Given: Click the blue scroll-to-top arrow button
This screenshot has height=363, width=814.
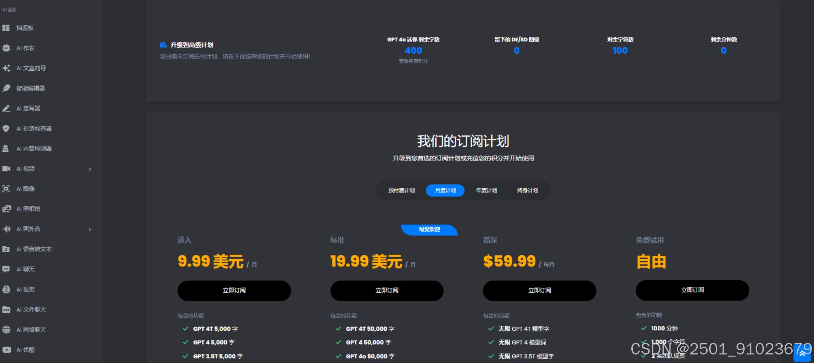Looking at the screenshot, I should click(802, 353).
